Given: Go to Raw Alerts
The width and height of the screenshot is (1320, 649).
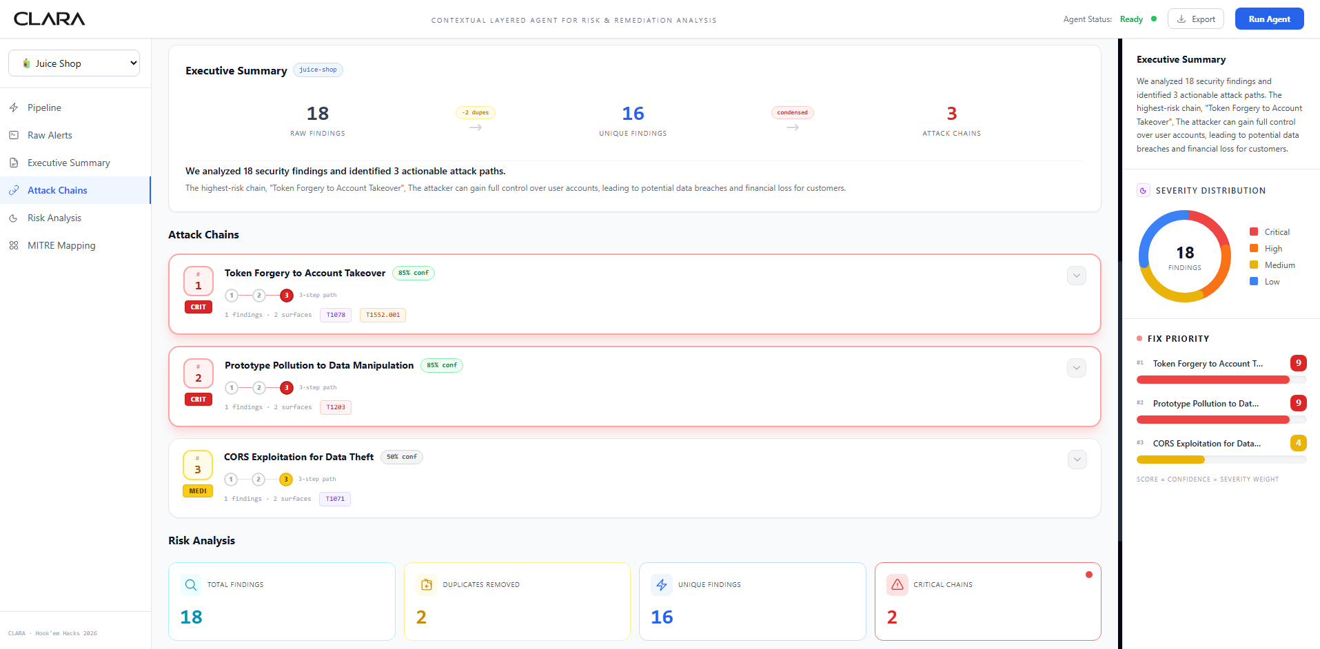Looking at the screenshot, I should point(75,135).
